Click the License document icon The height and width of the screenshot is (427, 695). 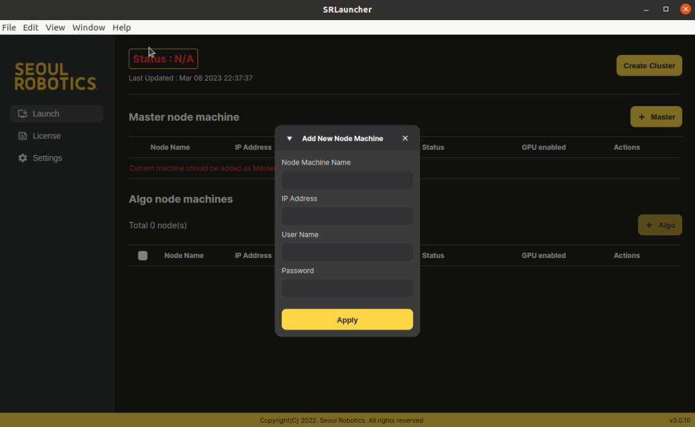tap(23, 136)
